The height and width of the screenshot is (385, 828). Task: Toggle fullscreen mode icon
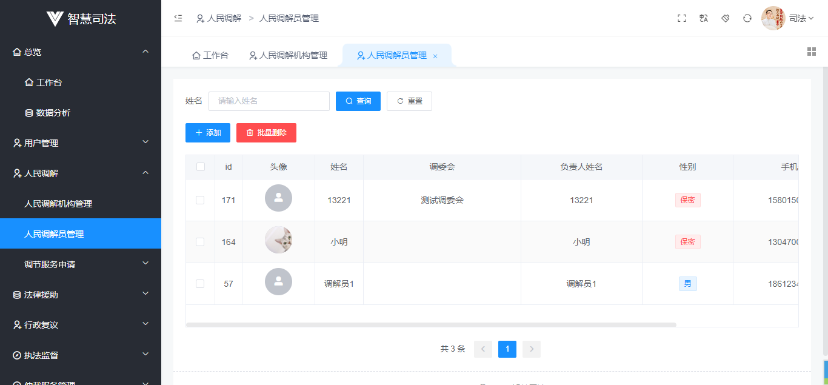tap(682, 18)
